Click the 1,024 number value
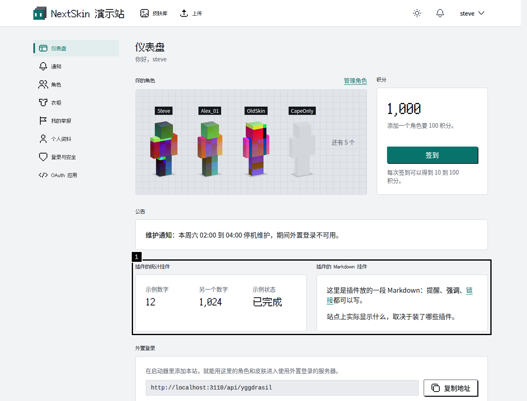Viewport: 527px width, 401px height. tap(210, 302)
